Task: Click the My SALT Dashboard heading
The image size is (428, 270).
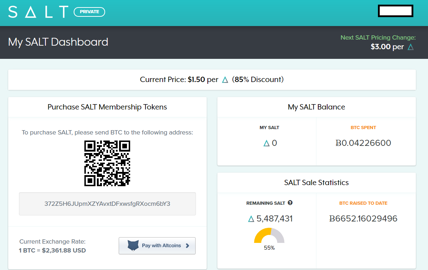Action: click(58, 42)
